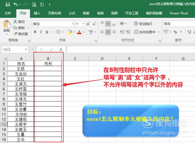The height and width of the screenshot is (143, 195).
Task: Open the Name Box dropdown arrow
Action: point(26,49)
